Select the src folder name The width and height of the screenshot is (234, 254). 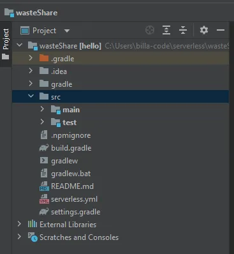click(x=55, y=97)
